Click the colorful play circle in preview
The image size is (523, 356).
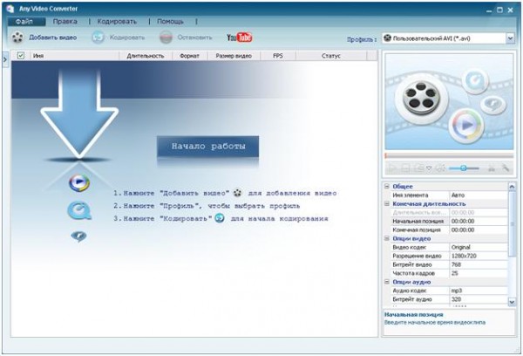coord(466,126)
